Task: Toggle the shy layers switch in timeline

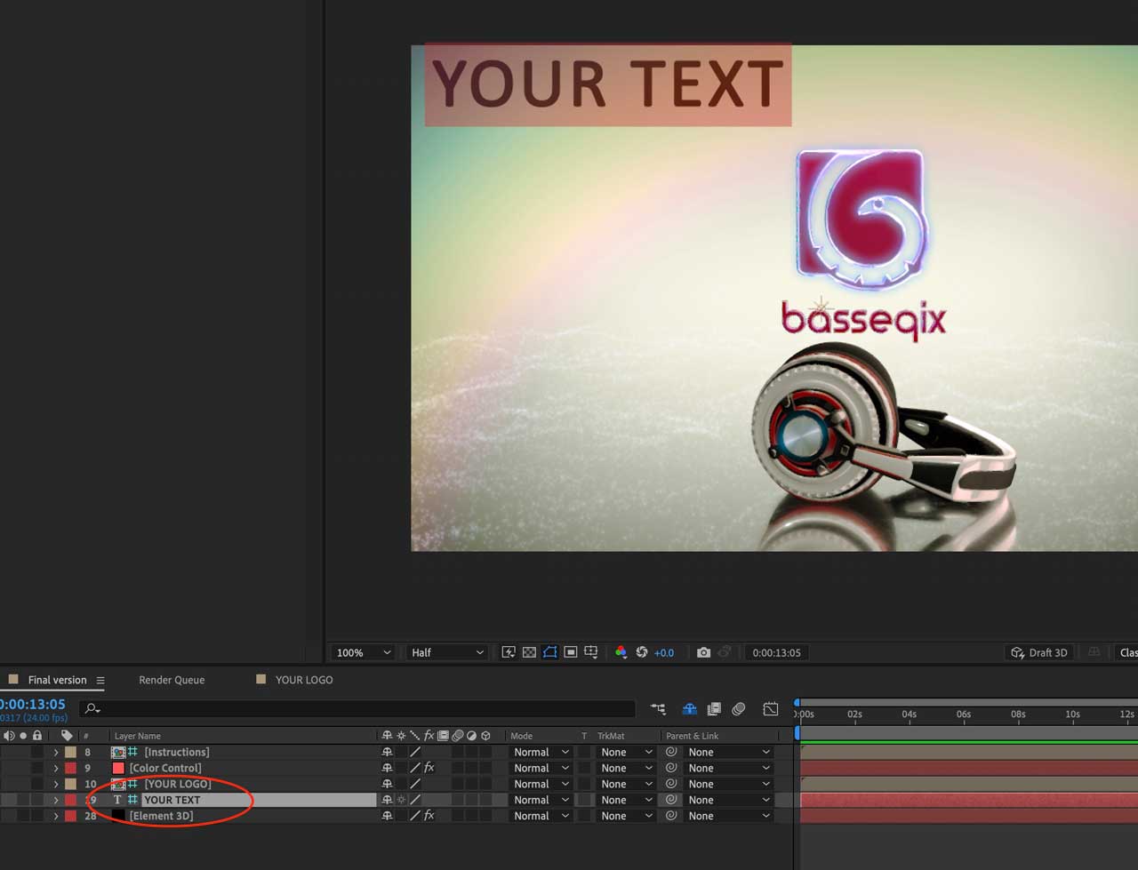Action: pos(689,708)
